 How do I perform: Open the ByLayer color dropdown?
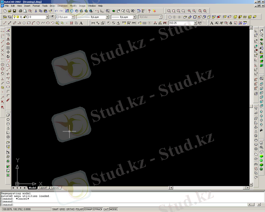(73, 17)
